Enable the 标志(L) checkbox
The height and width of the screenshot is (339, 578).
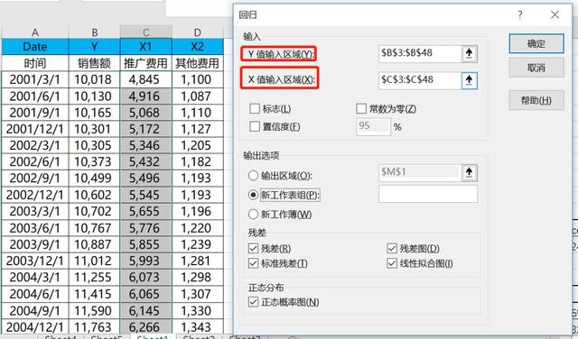[x=255, y=108]
